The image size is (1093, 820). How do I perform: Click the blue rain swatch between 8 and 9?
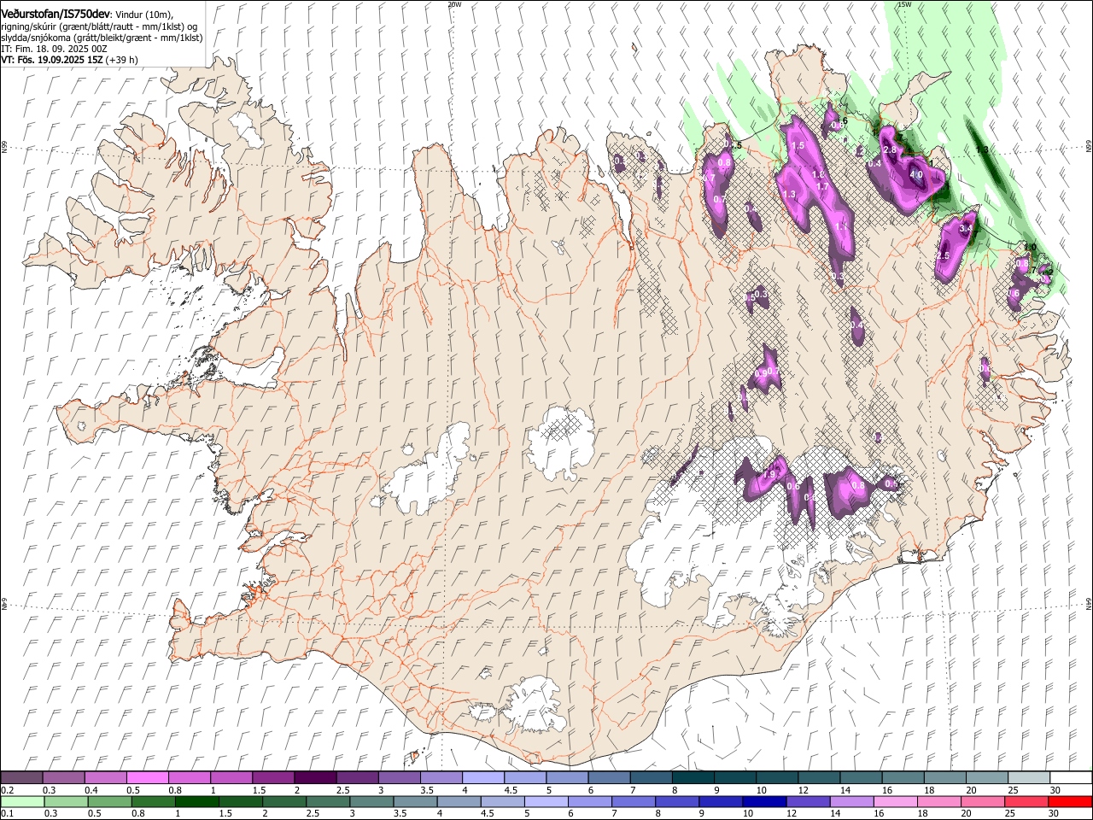(676, 802)
